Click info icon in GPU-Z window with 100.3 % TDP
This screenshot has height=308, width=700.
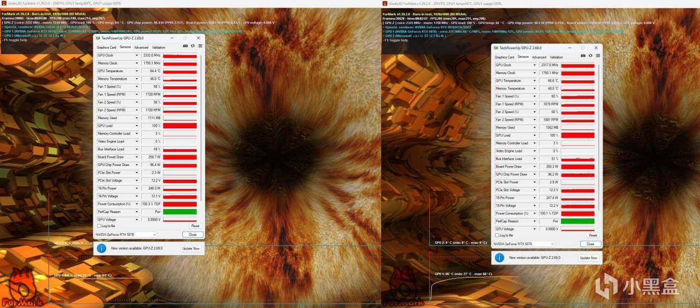pyautogui.click(x=102, y=248)
